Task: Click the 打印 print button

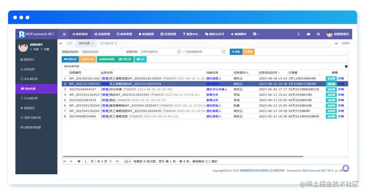Action: [x=140, y=59]
